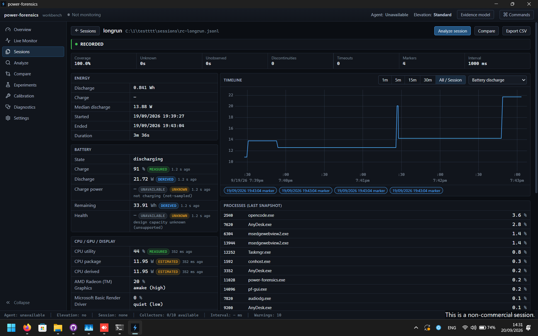
Task: Open AnyDesk from the taskbar
Action: (x=104, y=327)
